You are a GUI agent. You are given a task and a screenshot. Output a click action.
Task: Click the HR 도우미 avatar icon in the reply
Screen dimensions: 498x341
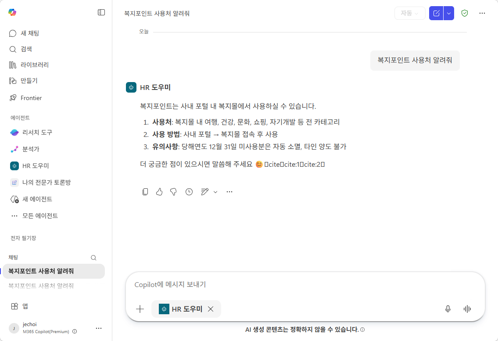(x=131, y=87)
